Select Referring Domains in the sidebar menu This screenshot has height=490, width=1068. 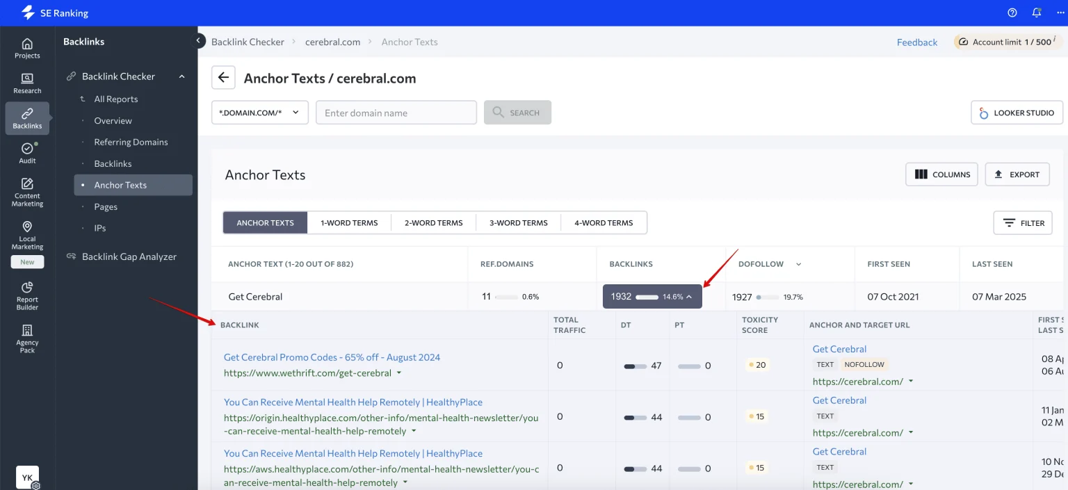pos(131,142)
